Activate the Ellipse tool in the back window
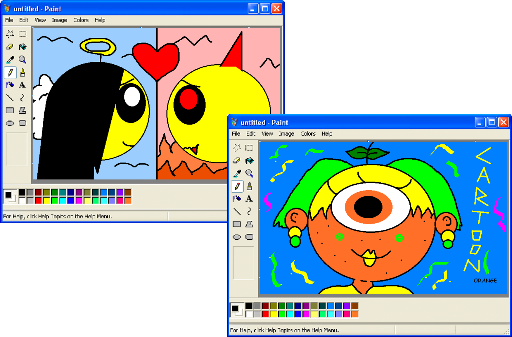512x337 pixels. click(10, 123)
